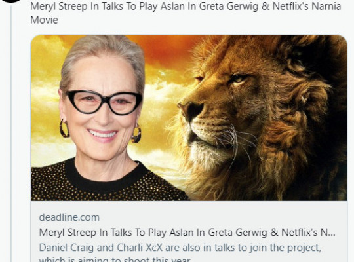Open the partially visible profile avatar
This screenshot has height=262, width=354.
tap(10, 1)
